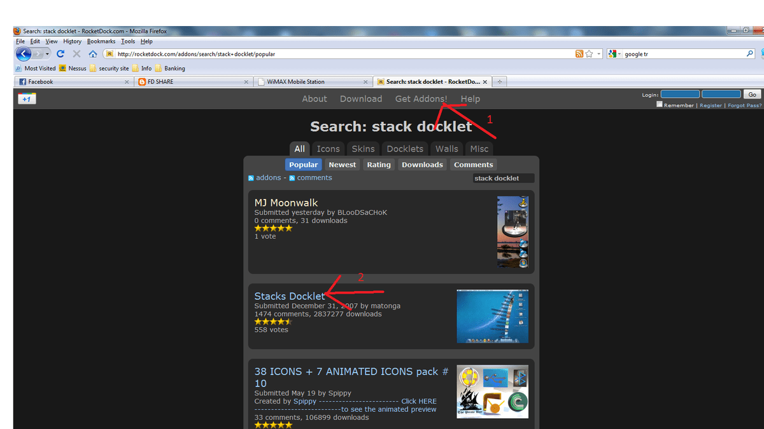Screen dimensions: 764x429
Task: Click the Google +1 button
Action: tap(26, 99)
